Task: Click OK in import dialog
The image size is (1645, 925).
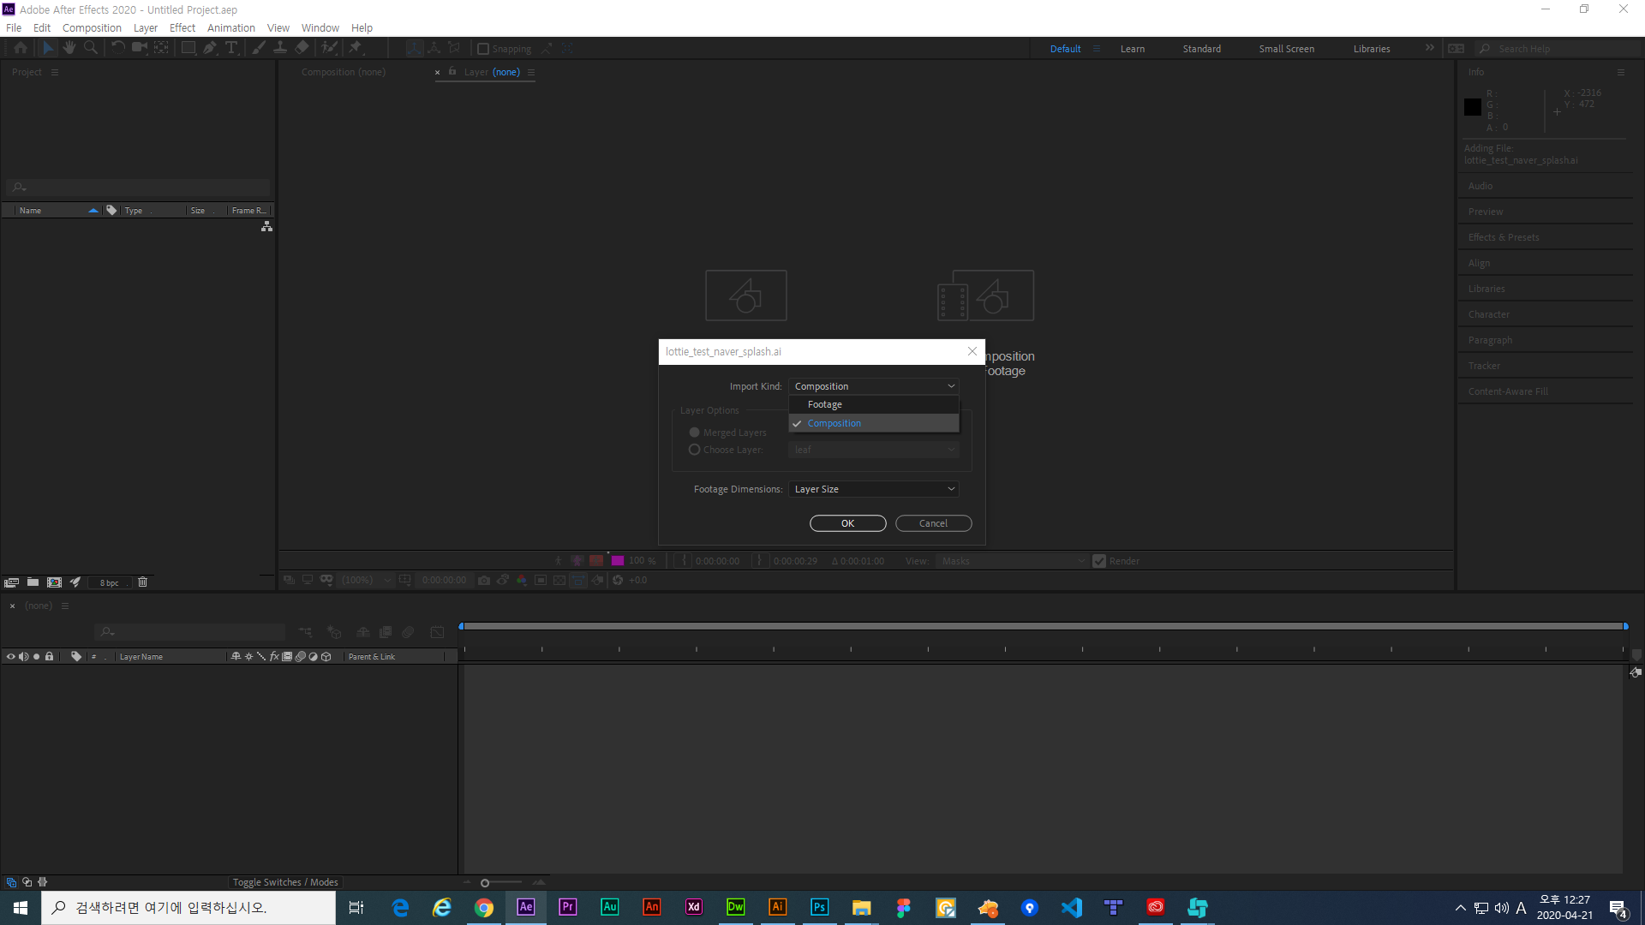Action: pos(847,523)
